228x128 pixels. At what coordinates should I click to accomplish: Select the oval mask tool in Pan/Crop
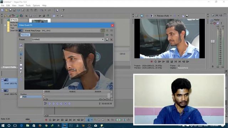click(21, 68)
